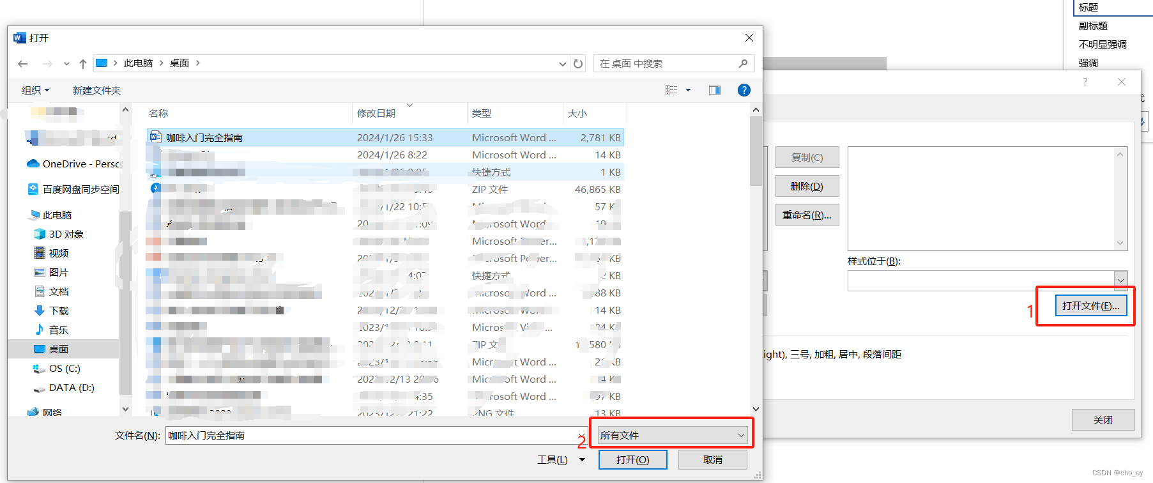Image resolution: width=1153 pixels, height=483 pixels.
Task: Click the 音乐 folder icon
Action: 40,330
